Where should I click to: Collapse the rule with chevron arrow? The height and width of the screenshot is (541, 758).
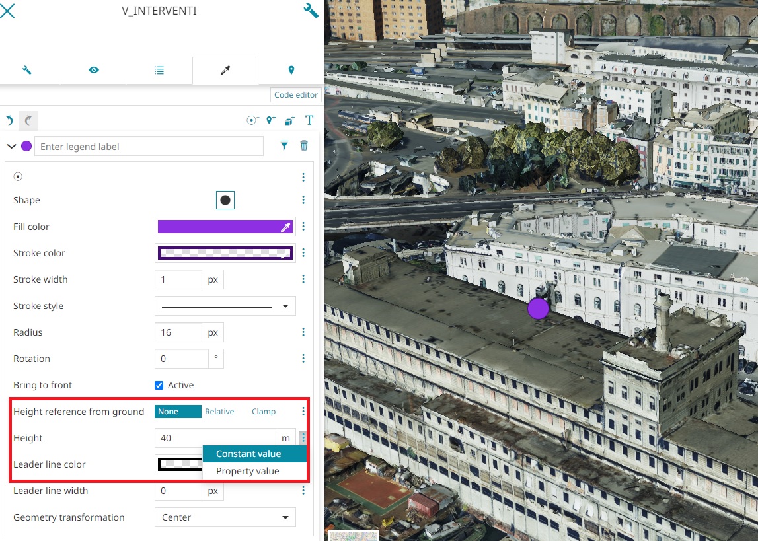[11, 146]
